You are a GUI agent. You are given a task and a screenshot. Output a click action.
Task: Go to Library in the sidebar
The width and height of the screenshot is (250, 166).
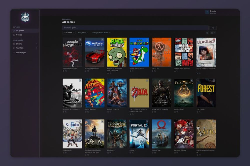pyautogui.click(x=25, y=44)
